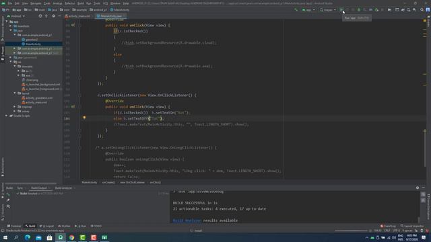Open the Build menu
431x242 pixels.
click(81, 3)
